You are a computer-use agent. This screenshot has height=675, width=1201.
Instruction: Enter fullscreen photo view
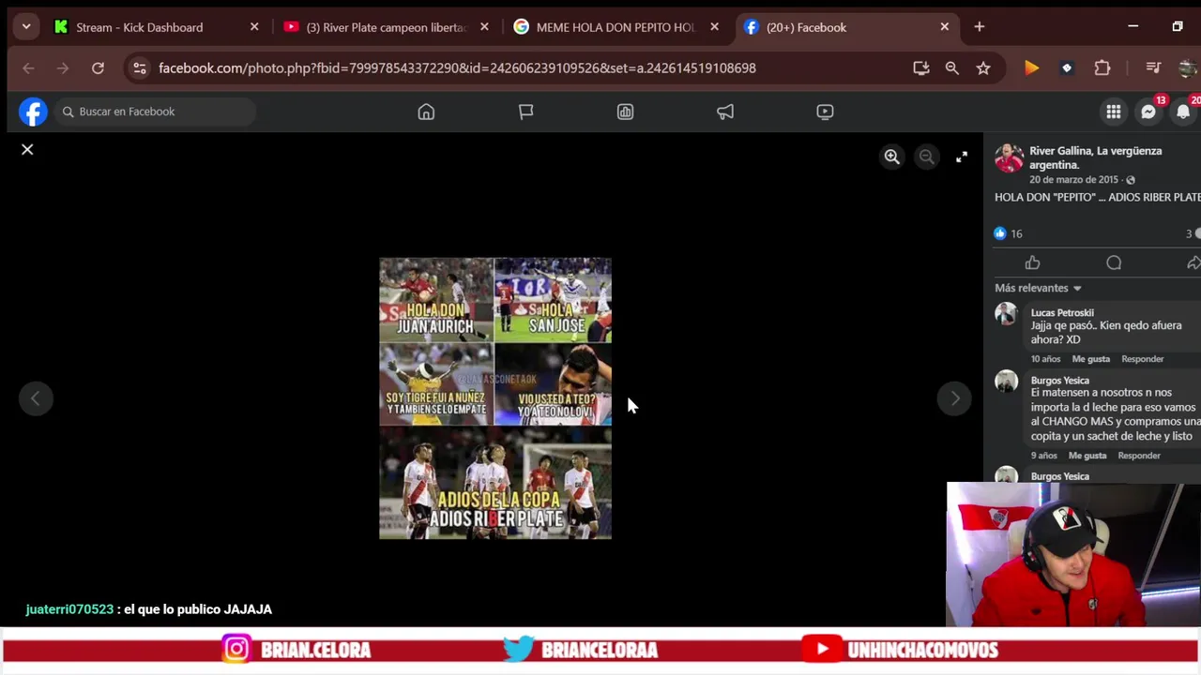961,157
